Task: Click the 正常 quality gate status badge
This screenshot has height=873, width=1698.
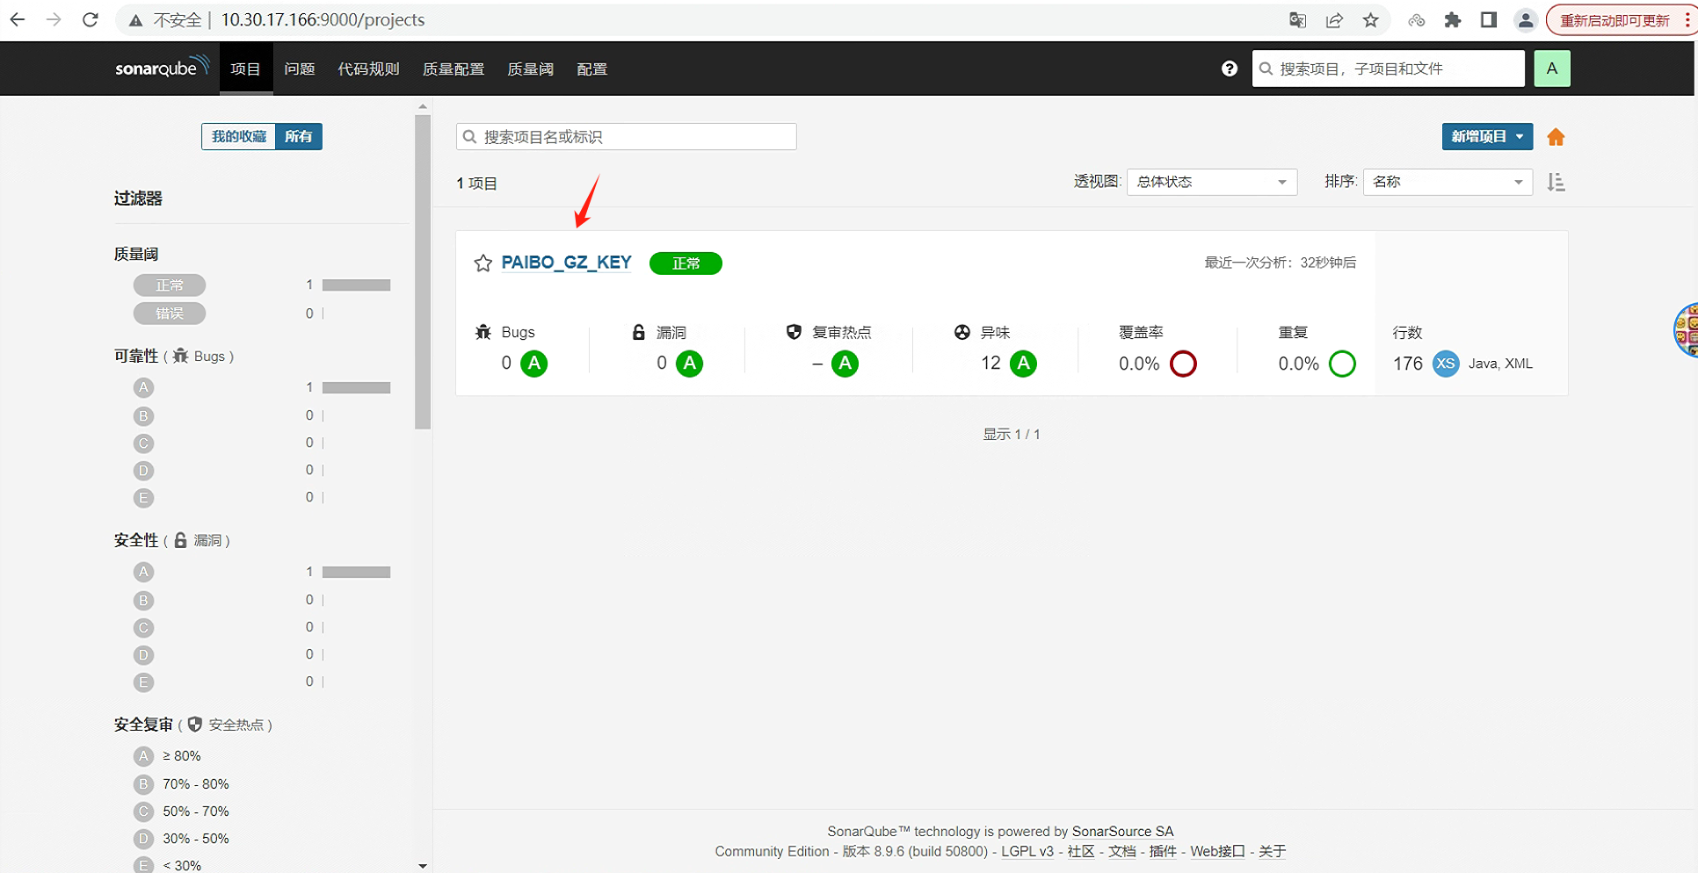Action: click(686, 263)
